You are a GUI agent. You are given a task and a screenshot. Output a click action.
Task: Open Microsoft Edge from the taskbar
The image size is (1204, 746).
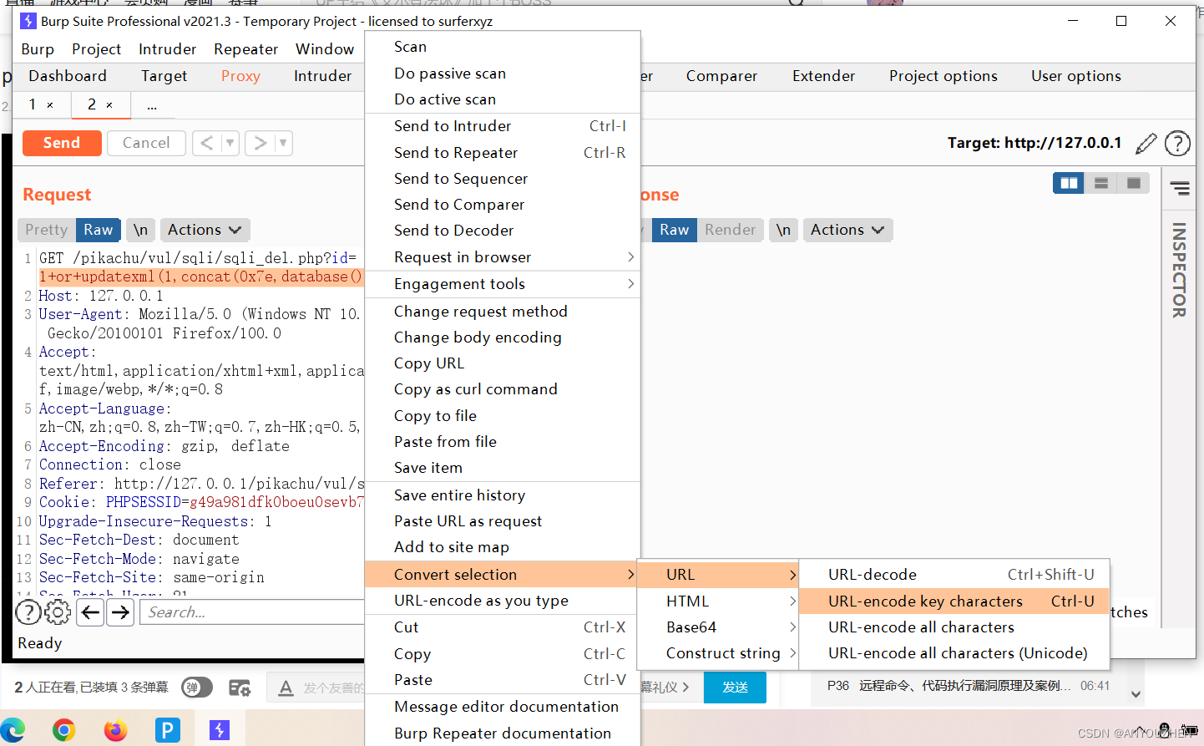click(13, 729)
